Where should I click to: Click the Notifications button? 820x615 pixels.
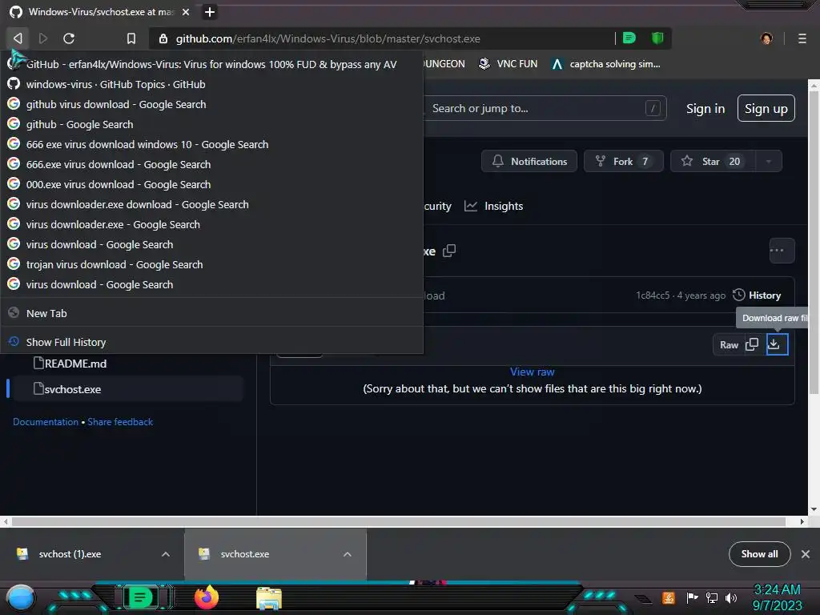point(529,161)
